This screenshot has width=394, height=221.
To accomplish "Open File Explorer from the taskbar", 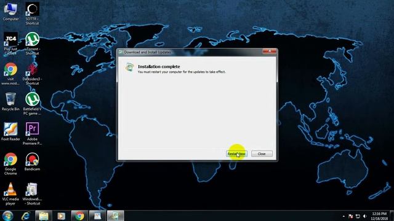I will click(44, 215).
